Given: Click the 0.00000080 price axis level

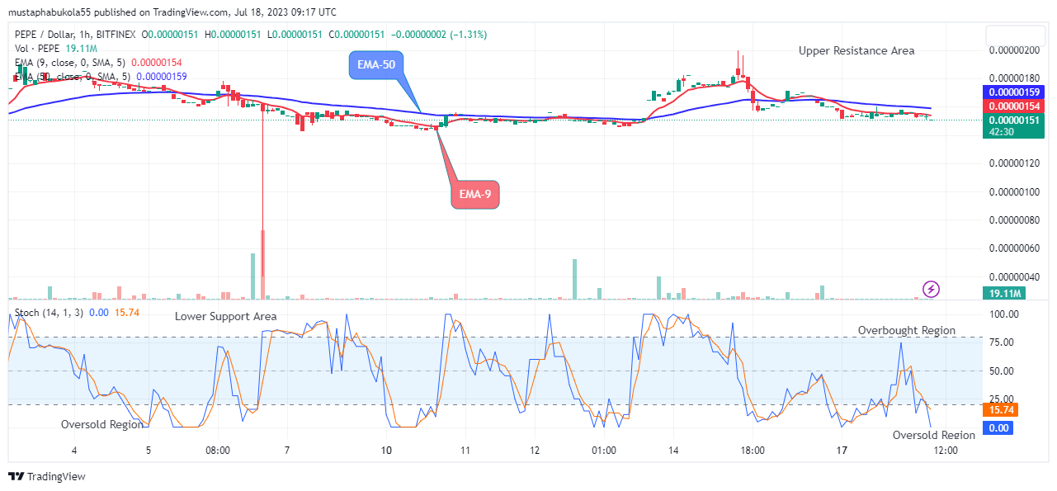Looking at the screenshot, I should pos(1015,220).
